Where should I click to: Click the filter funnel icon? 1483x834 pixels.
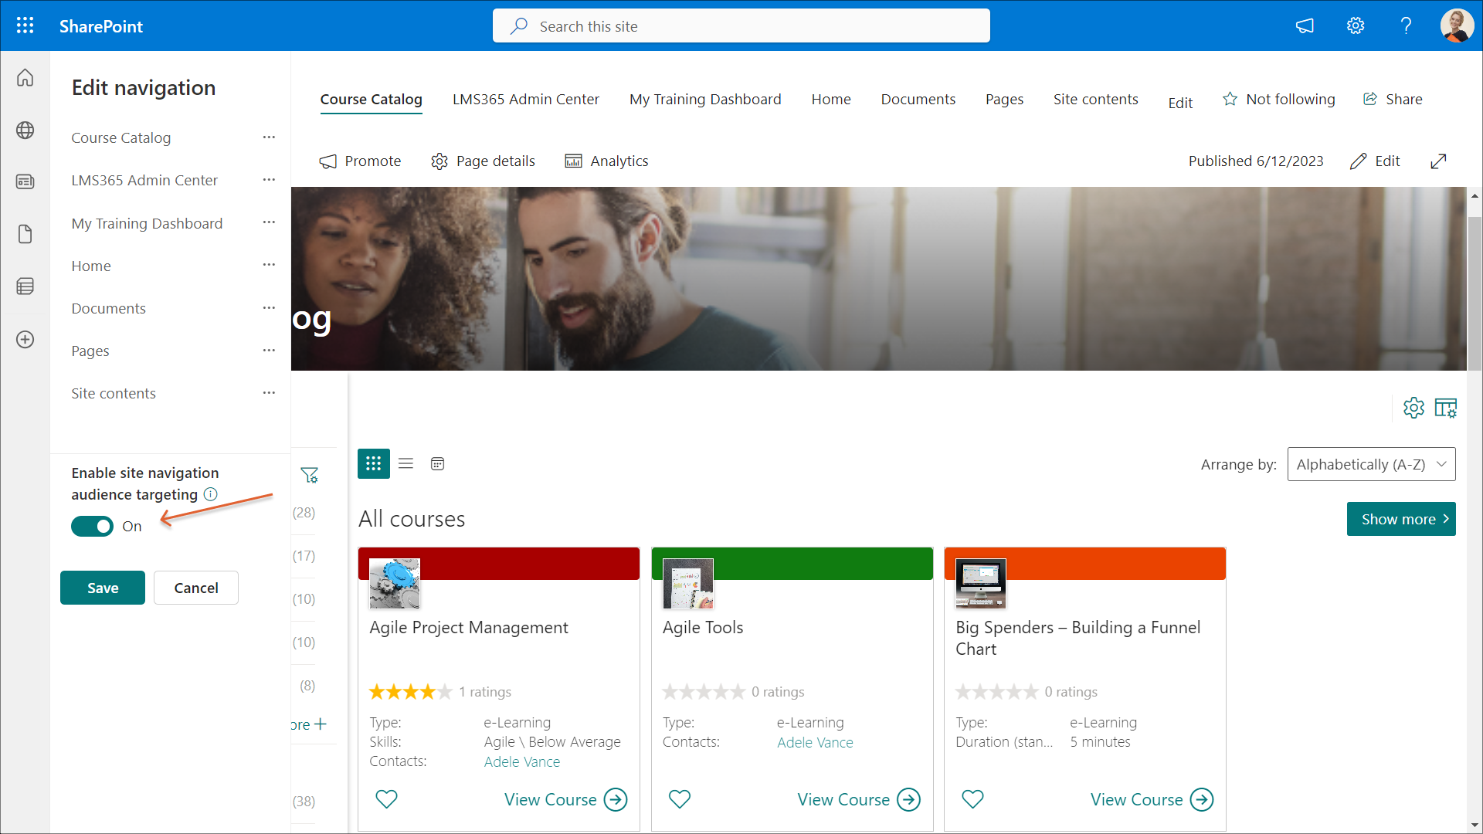(x=310, y=476)
